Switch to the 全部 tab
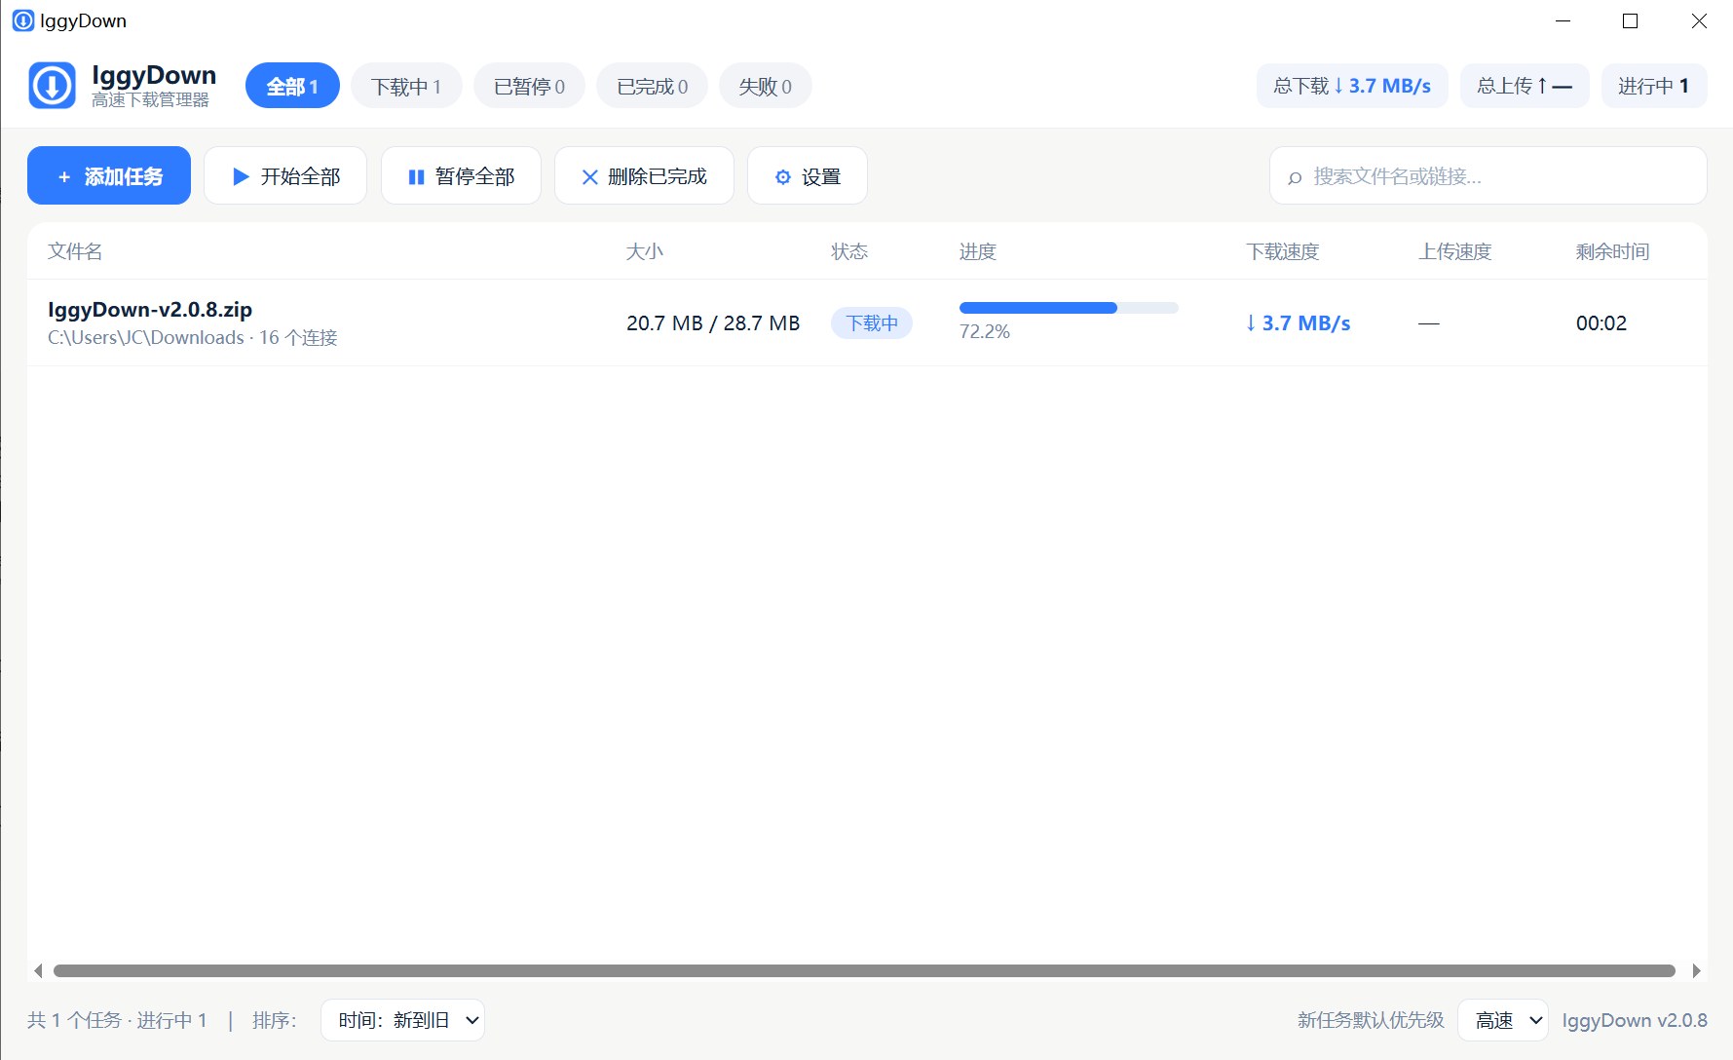The image size is (1733, 1060). point(292,86)
